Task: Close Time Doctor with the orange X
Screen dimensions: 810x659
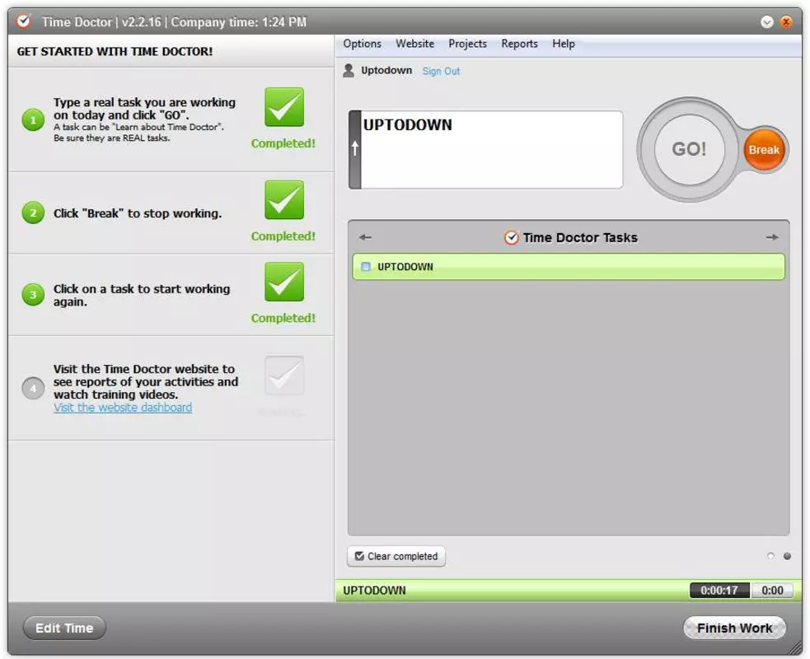Action: point(786,21)
